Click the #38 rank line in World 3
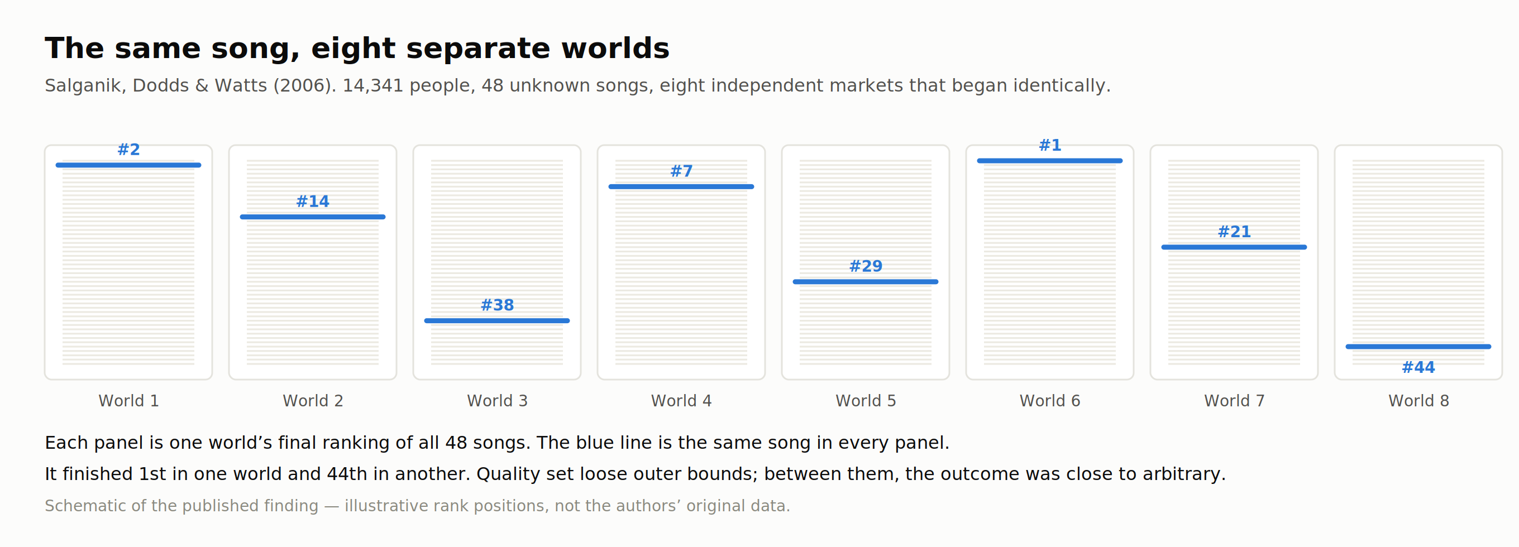Viewport: 1519px width, 547px height. click(x=497, y=320)
